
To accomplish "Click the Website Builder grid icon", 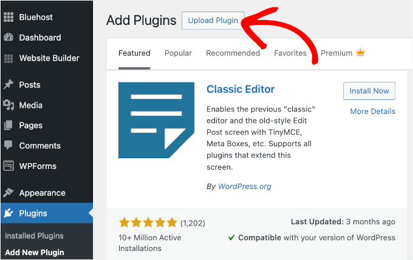I will [x=9, y=58].
